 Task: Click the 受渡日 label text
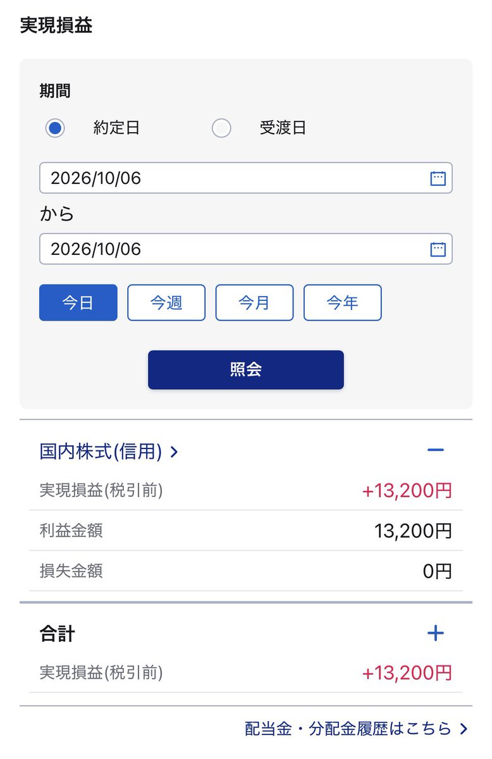pyautogui.click(x=283, y=128)
